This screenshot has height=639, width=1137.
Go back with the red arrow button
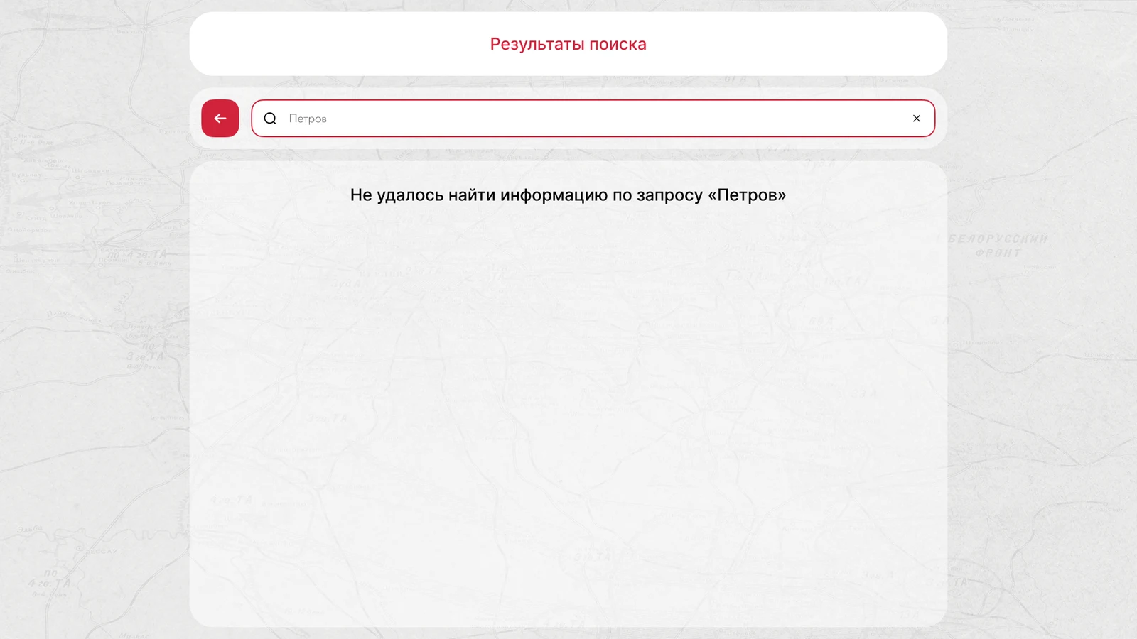[220, 119]
